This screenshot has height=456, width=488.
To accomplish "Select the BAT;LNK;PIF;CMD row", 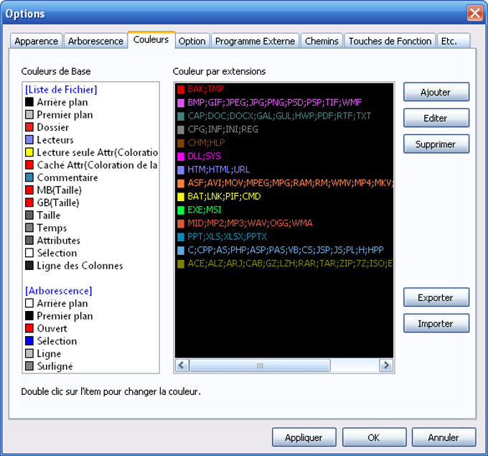I will [284, 196].
